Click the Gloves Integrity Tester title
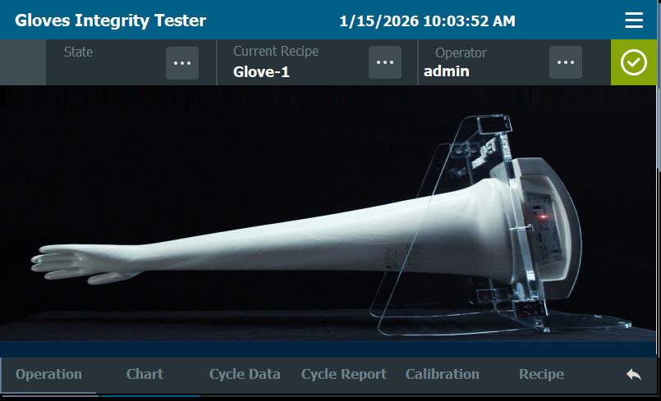The width and height of the screenshot is (661, 401). click(x=111, y=21)
